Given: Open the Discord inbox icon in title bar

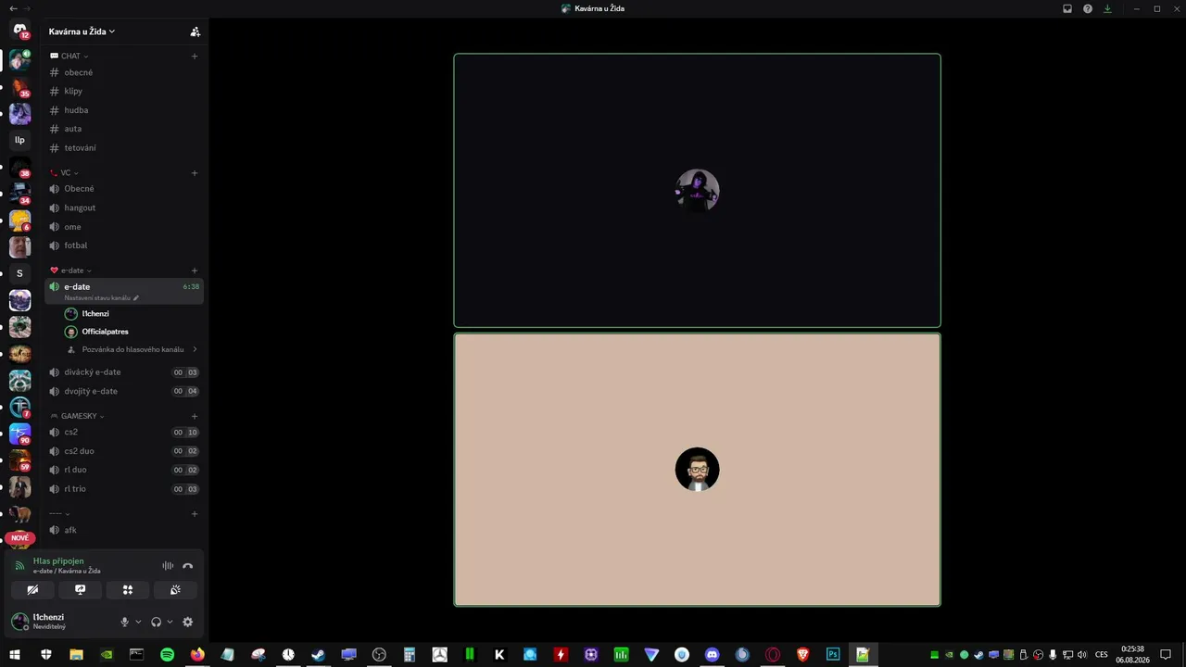Looking at the screenshot, I should tap(1067, 8).
